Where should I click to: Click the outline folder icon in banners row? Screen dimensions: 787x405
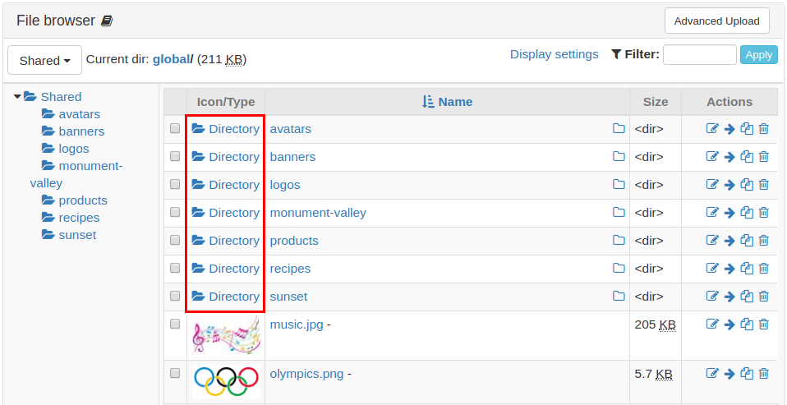(619, 157)
